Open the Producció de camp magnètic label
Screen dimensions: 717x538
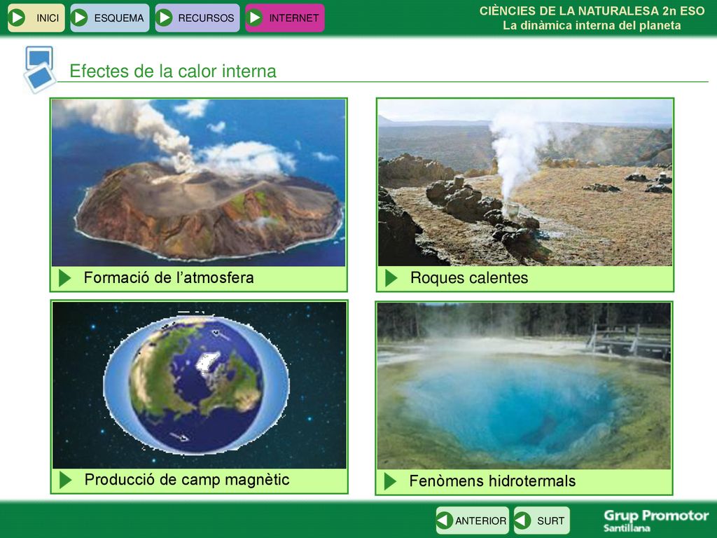pyautogui.click(x=187, y=479)
